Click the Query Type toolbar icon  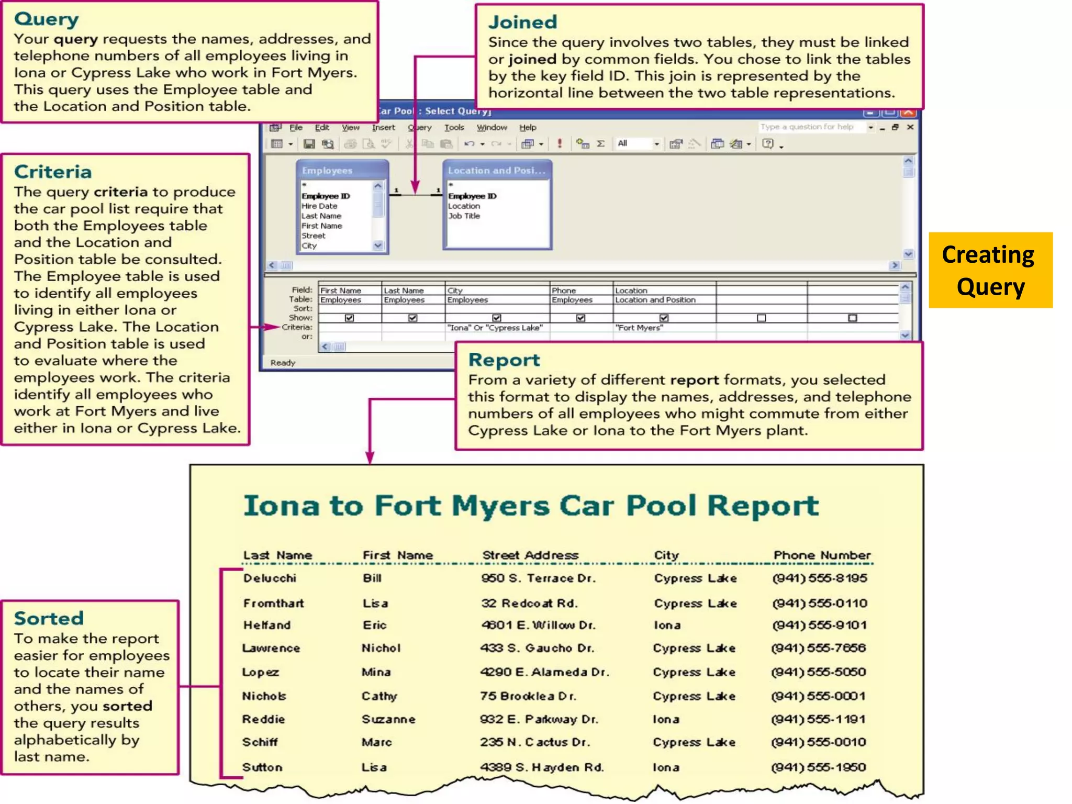pyautogui.click(x=528, y=143)
